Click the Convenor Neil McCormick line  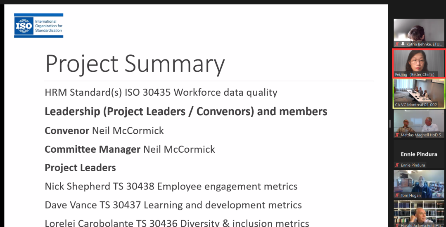[x=104, y=131]
